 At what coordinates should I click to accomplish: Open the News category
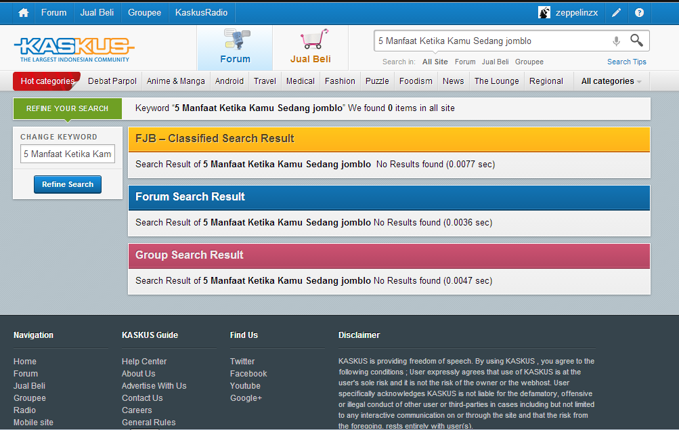click(454, 81)
